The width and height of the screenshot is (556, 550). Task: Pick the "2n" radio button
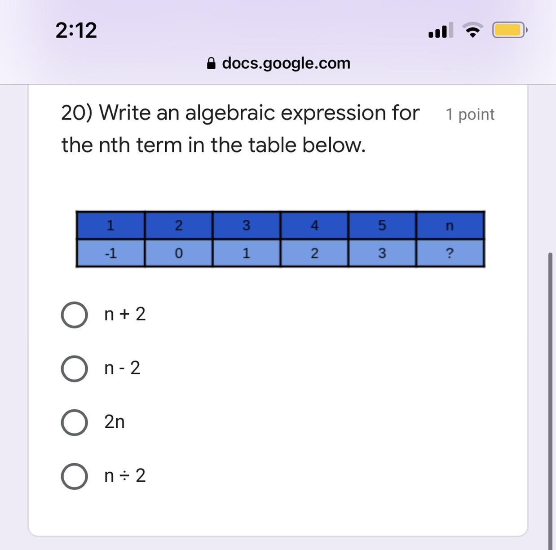click(x=74, y=422)
